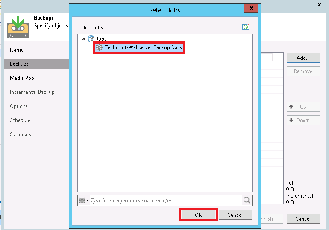Image resolution: width=329 pixels, height=230 pixels.
Task: Go to the Summary wizard step
Action: 21,134
